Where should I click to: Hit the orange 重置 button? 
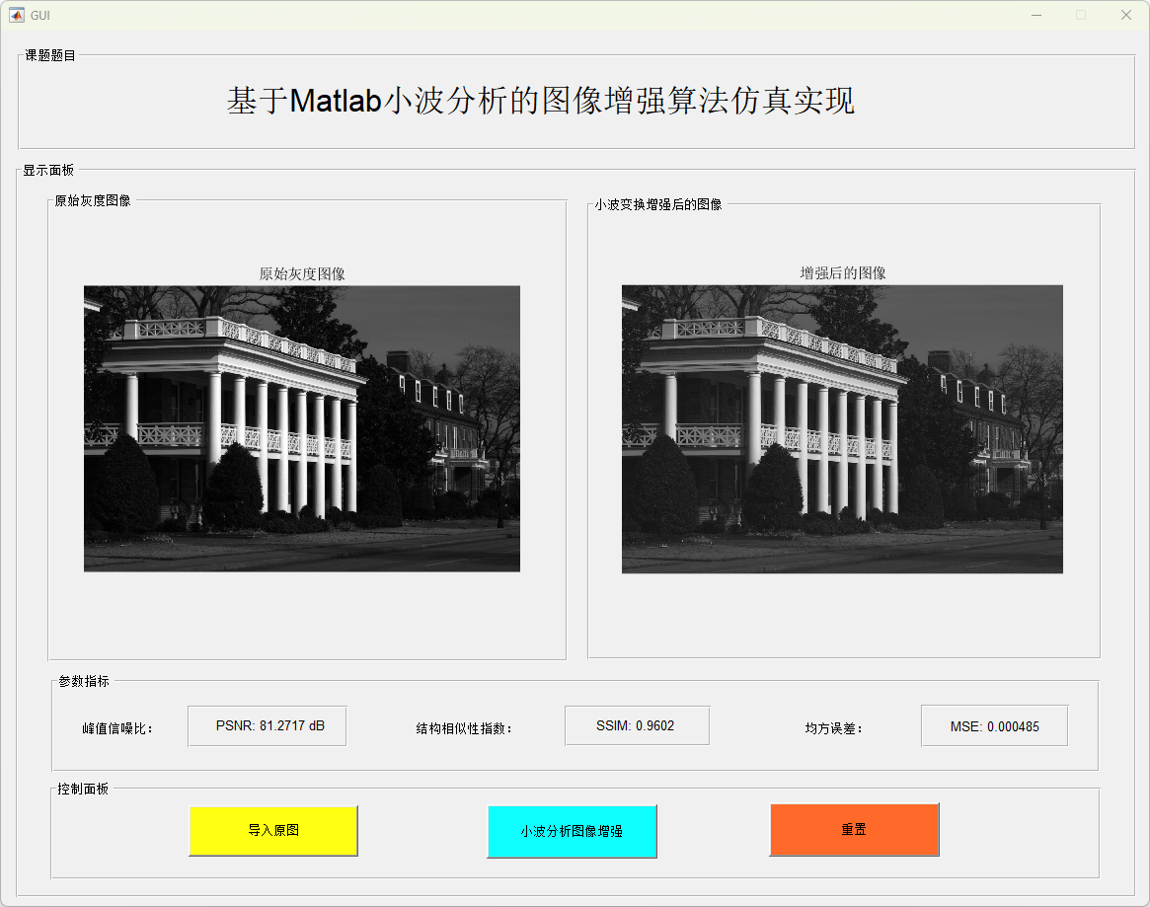point(854,830)
